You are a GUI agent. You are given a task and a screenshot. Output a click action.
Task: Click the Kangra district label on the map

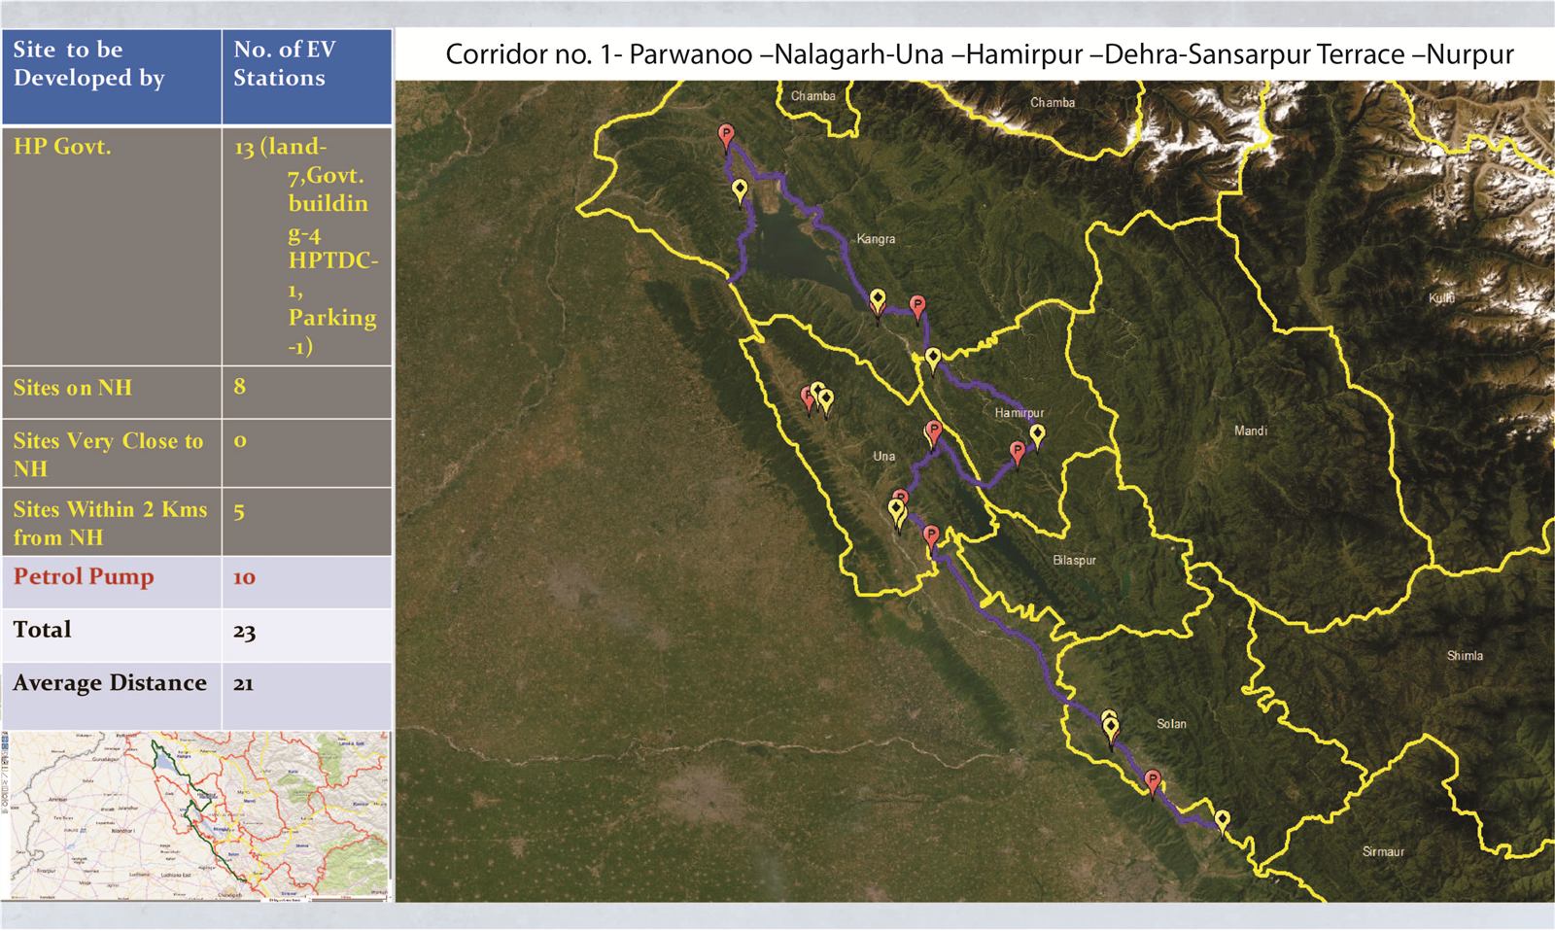pyautogui.click(x=876, y=239)
